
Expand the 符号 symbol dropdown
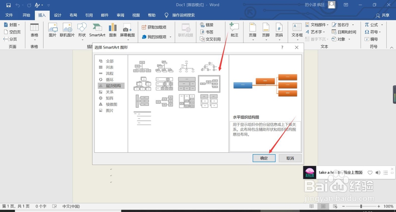(x=380, y=32)
